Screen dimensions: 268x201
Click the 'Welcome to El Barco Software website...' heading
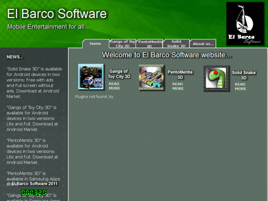[167, 55]
